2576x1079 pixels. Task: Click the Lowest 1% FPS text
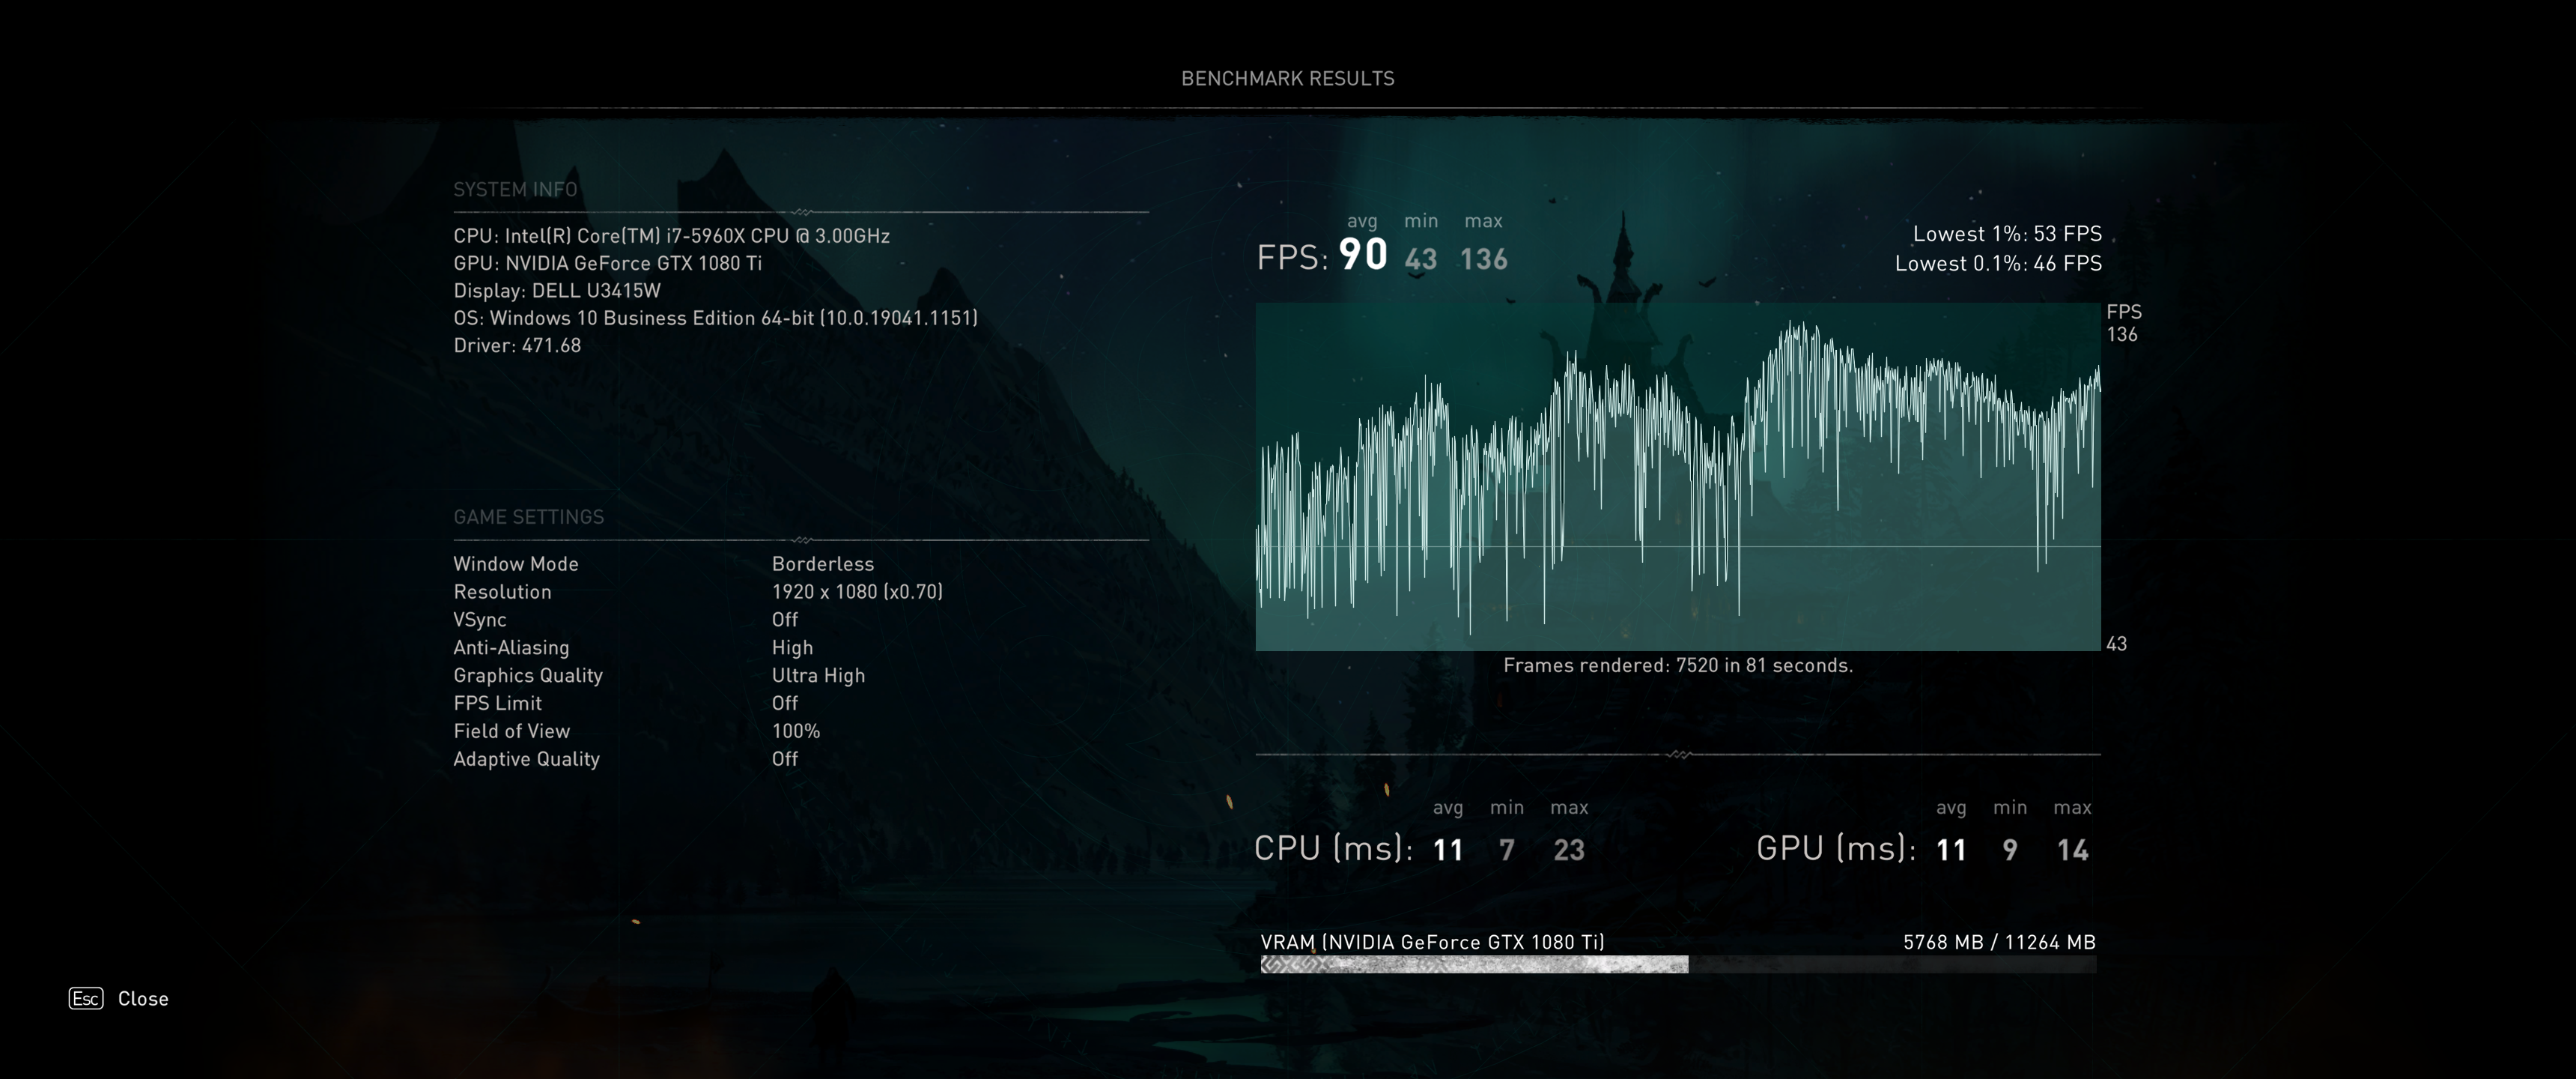(x=2006, y=233)
